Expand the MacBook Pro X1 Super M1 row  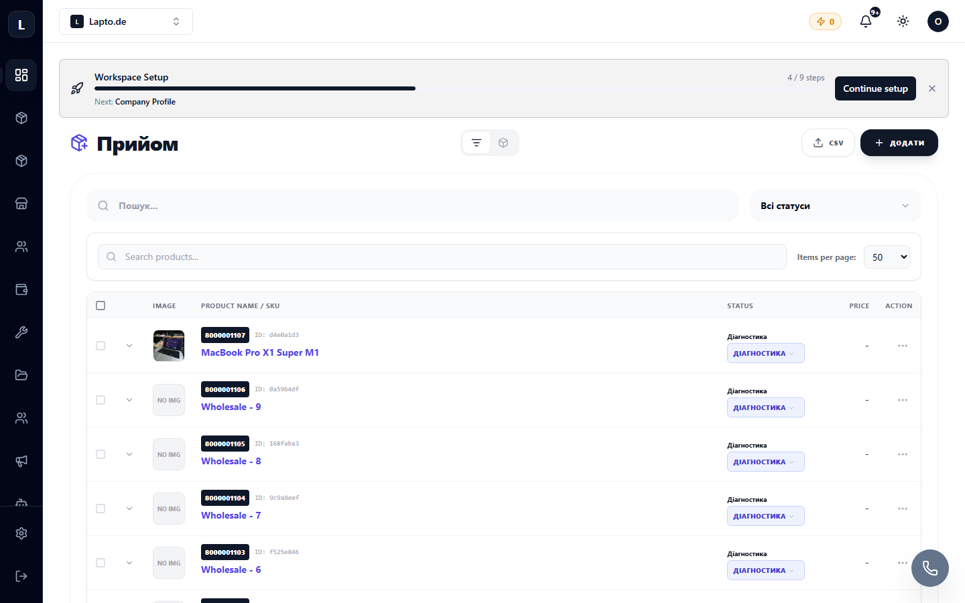[x=129, y=346]
